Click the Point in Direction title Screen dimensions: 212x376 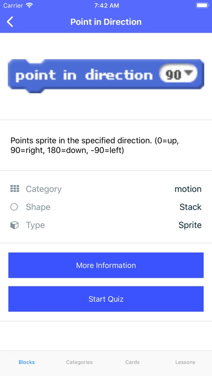coord(106,22)
